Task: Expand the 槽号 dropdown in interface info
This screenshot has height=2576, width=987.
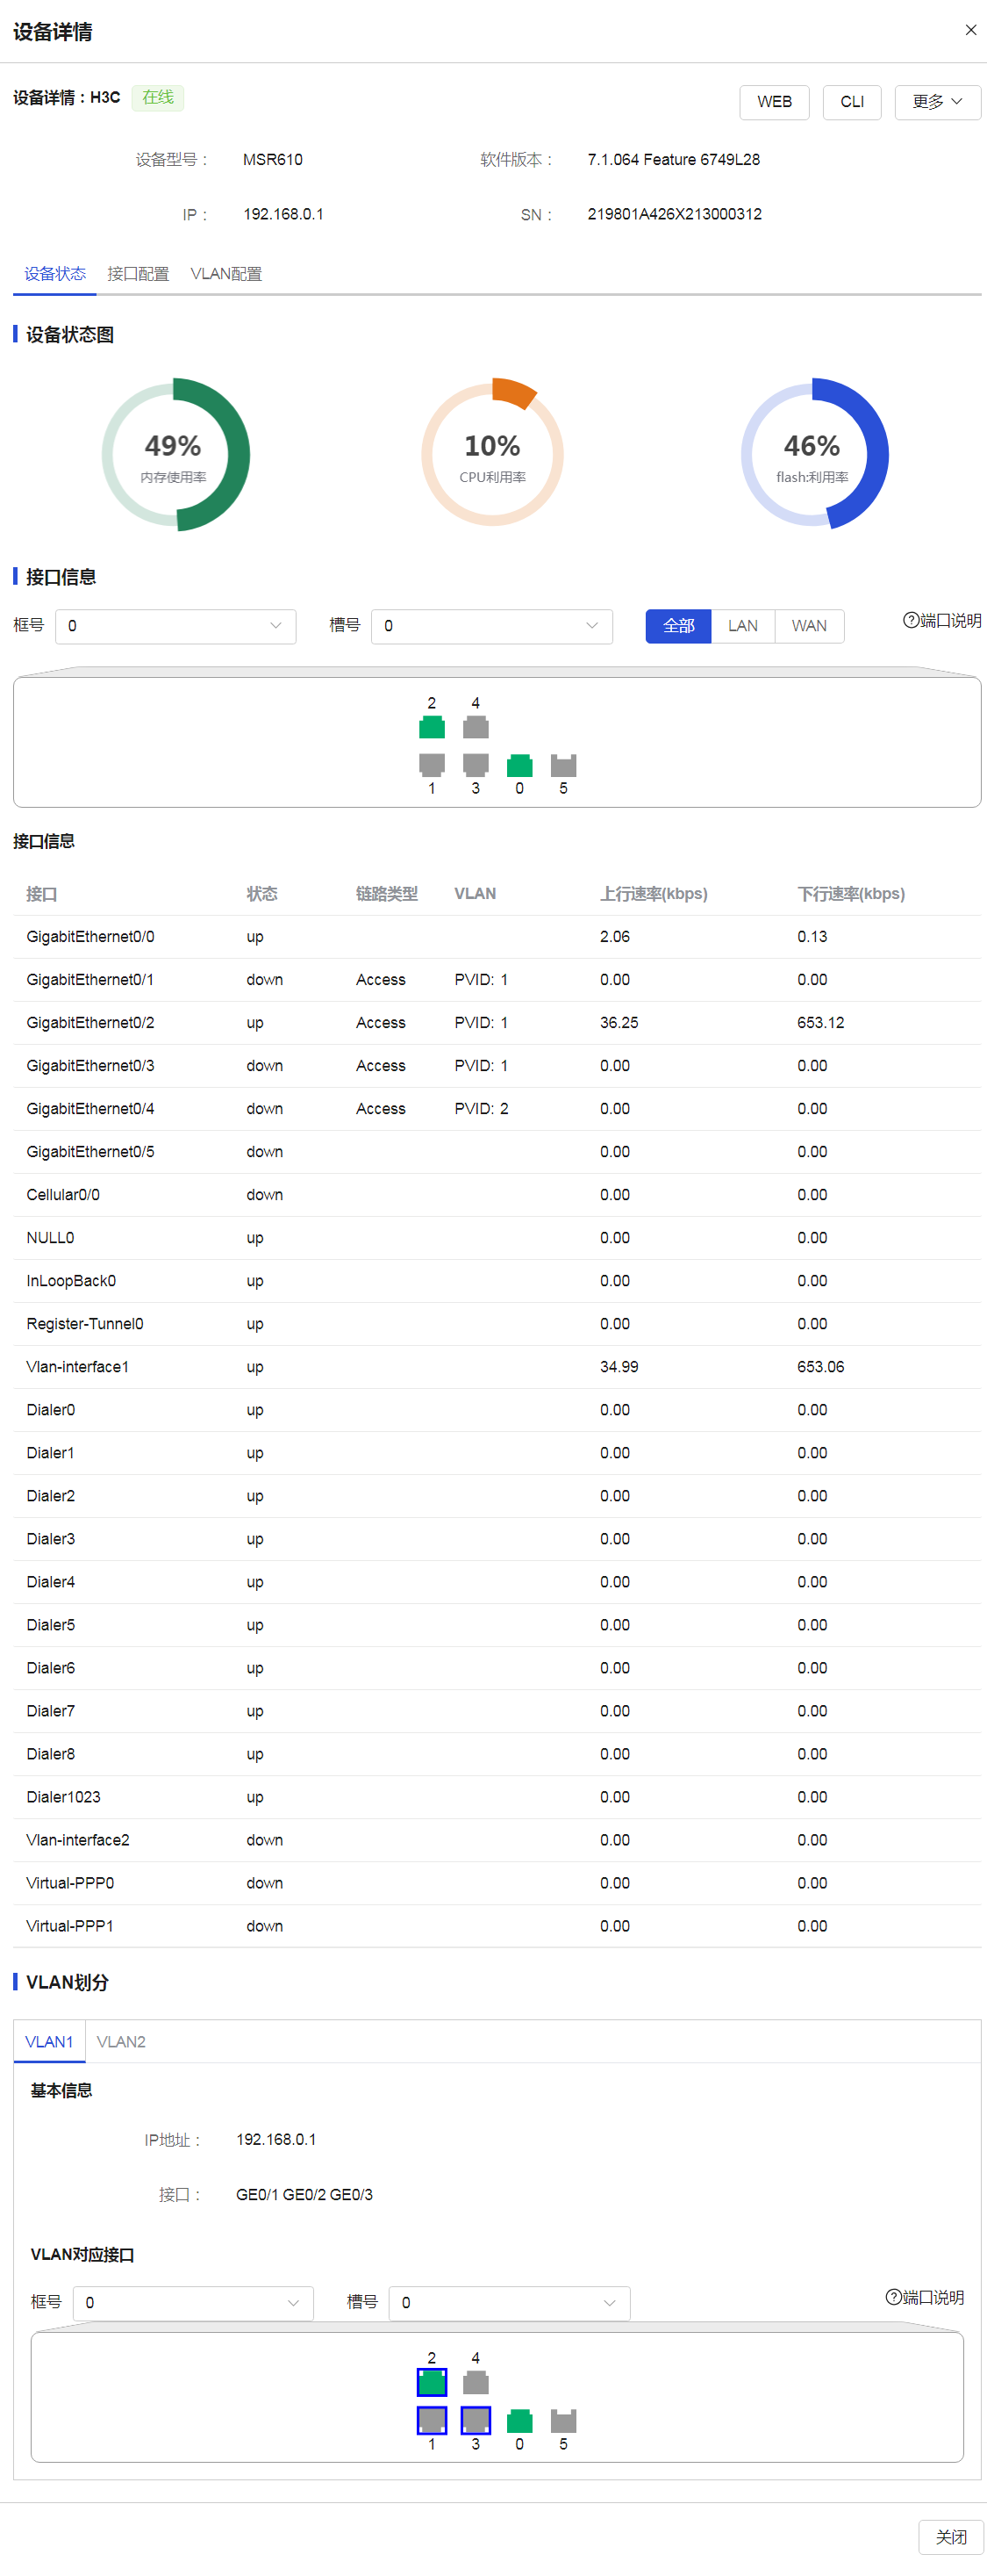Action: [x=491, y=626]
